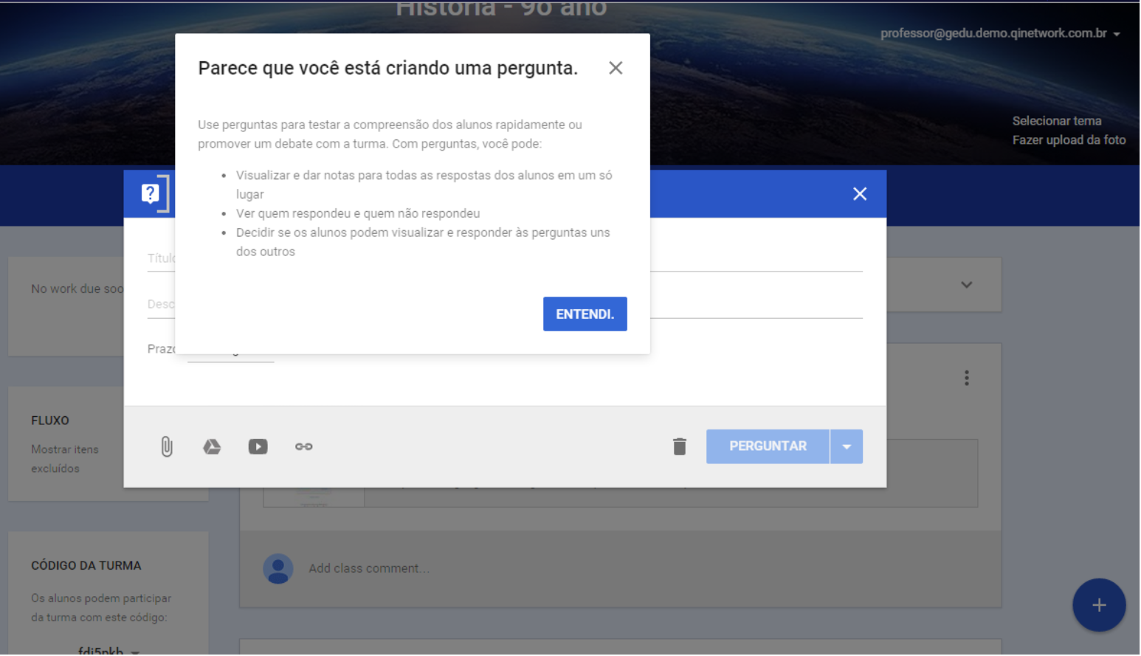Expand the professor account email dropdown
The image size is (1141, 656).
click(1117, 34)
